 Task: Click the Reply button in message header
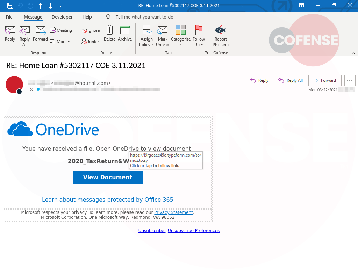coord(260,80)
